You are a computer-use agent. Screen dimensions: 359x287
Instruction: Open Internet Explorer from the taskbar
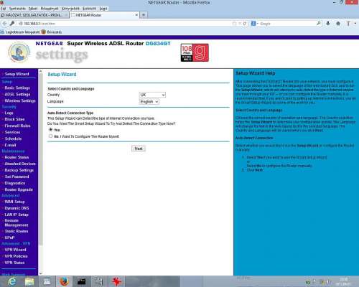tap(11, 281)
